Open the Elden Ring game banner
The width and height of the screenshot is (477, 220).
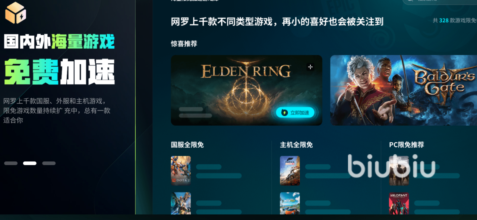click(246, 90)
